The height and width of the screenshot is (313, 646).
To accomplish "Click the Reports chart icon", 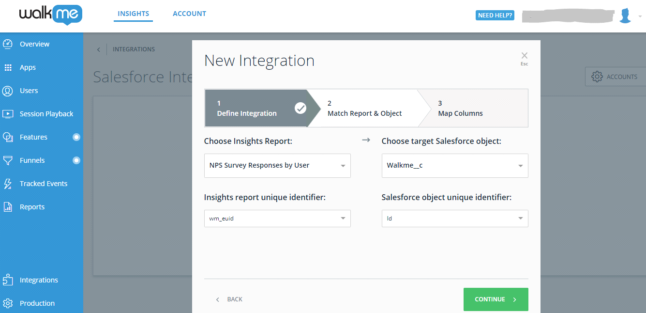I will pos(8,207).
